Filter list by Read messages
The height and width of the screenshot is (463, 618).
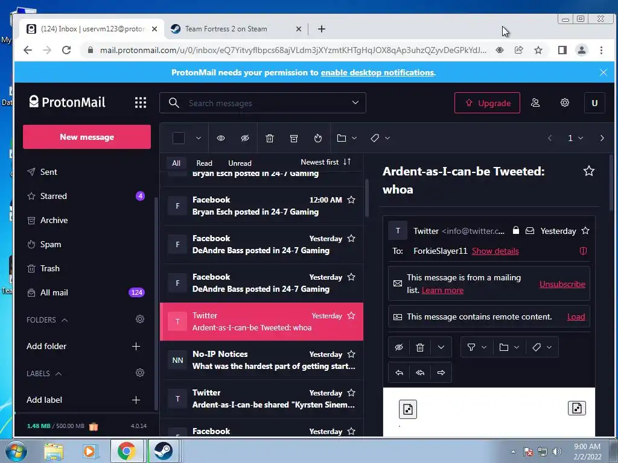click(204, 163)
